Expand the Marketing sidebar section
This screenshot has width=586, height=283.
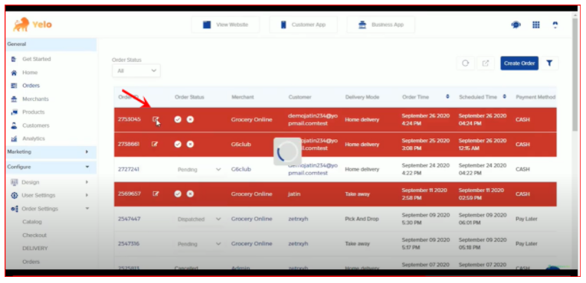51,152
